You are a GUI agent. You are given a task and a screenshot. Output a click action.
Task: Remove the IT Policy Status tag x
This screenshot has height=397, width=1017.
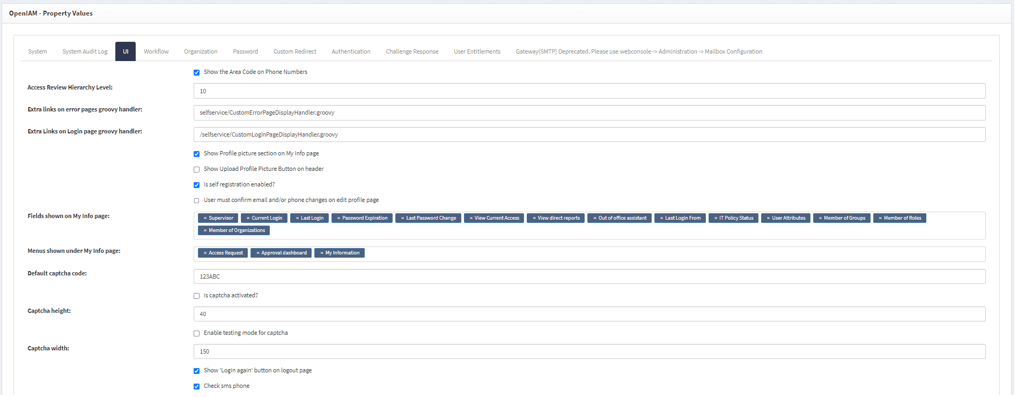pyautogui.click(x=716, y=219)
